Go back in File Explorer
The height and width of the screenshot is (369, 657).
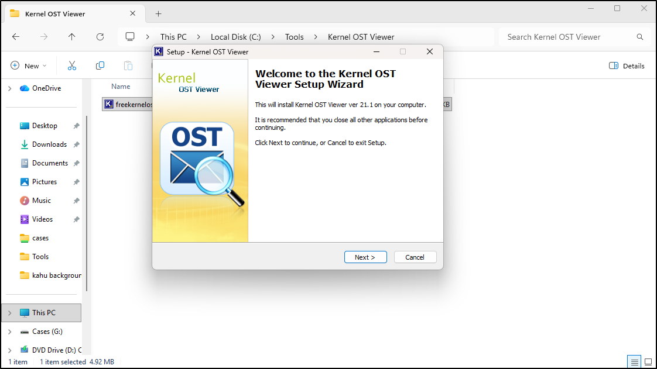(16, 37)
